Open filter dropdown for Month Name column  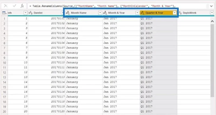click(100, 13)
